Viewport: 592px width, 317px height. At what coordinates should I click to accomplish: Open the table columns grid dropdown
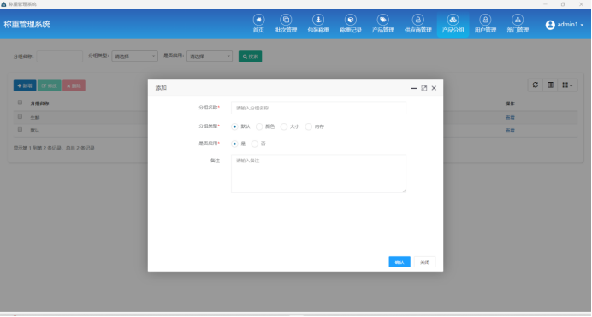[x=567, y=85]
